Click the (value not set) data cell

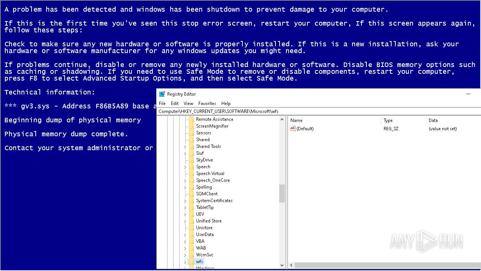[443, 129]
